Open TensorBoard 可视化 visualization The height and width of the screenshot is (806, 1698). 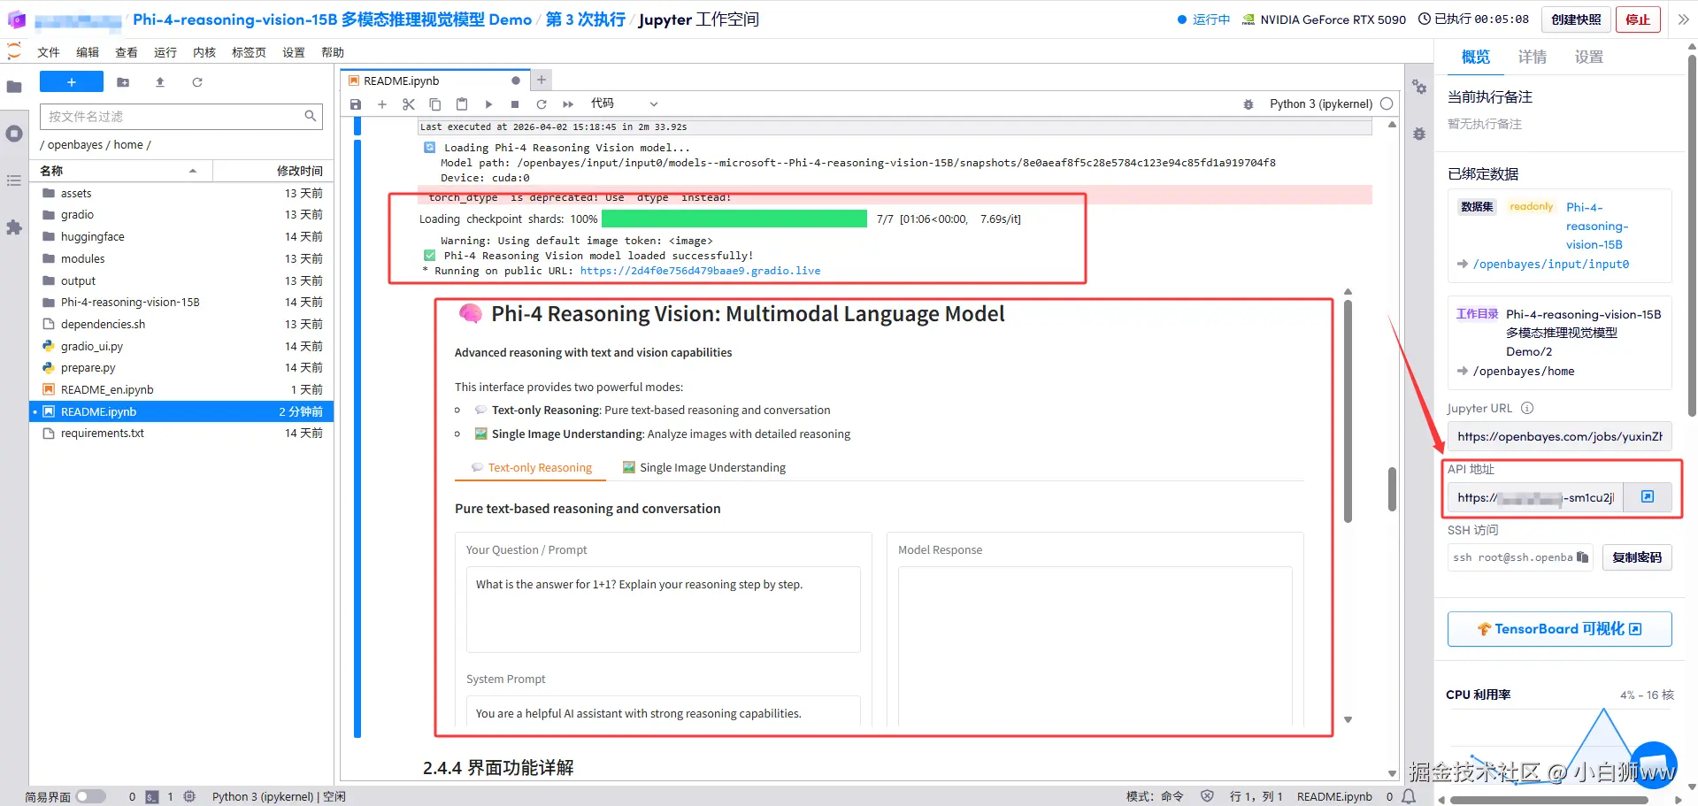(1559, 629)
